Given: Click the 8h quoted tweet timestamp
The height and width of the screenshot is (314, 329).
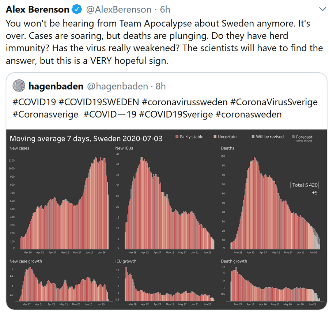Looking at the screenshot, I should point(160,86).
